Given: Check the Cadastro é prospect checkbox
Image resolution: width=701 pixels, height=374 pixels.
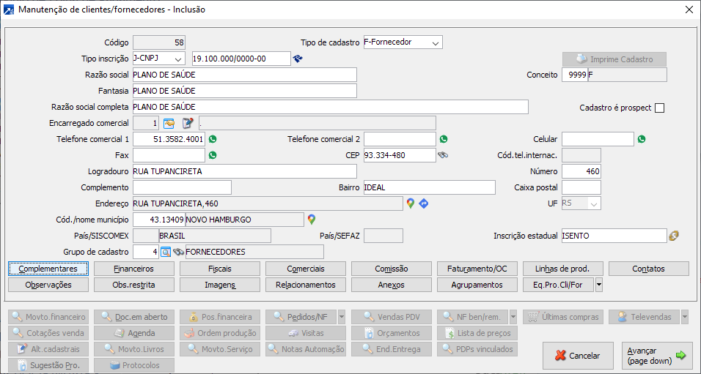Looking at the screenshot, I should 659,108.
